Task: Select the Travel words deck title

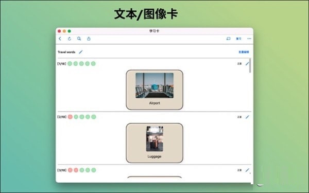Action: [66, 52]
